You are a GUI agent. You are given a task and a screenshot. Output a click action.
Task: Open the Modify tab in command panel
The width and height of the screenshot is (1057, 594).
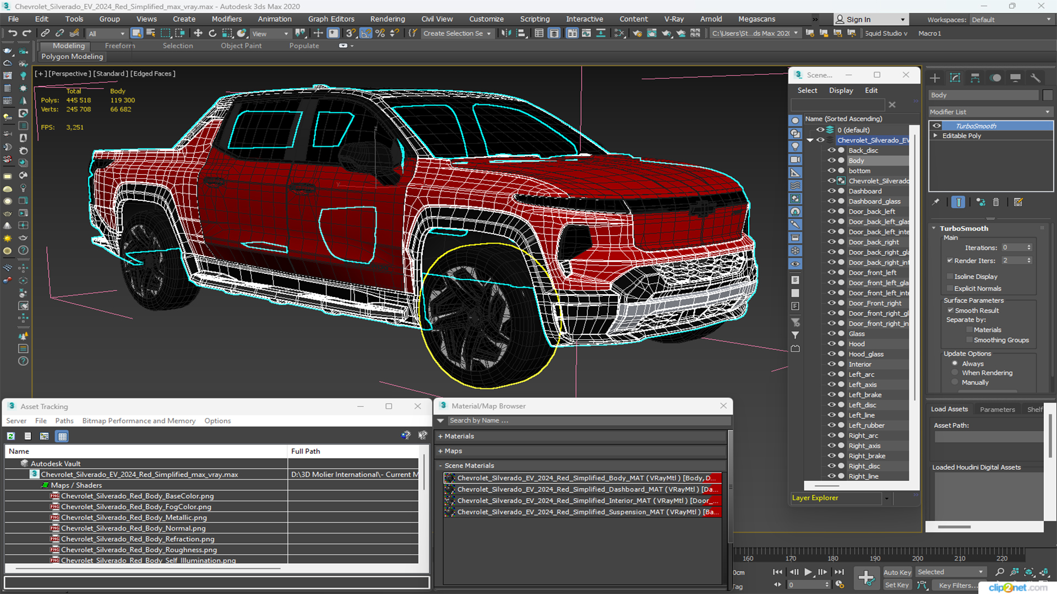pyautogui.click(x=955, y=78)
